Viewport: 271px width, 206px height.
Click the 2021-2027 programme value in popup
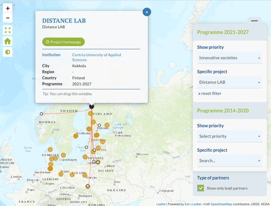click(x=82, y=84)
